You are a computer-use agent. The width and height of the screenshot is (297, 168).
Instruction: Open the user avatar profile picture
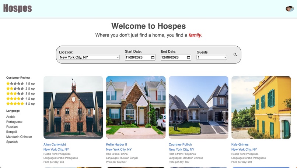[x=290, y=9]
